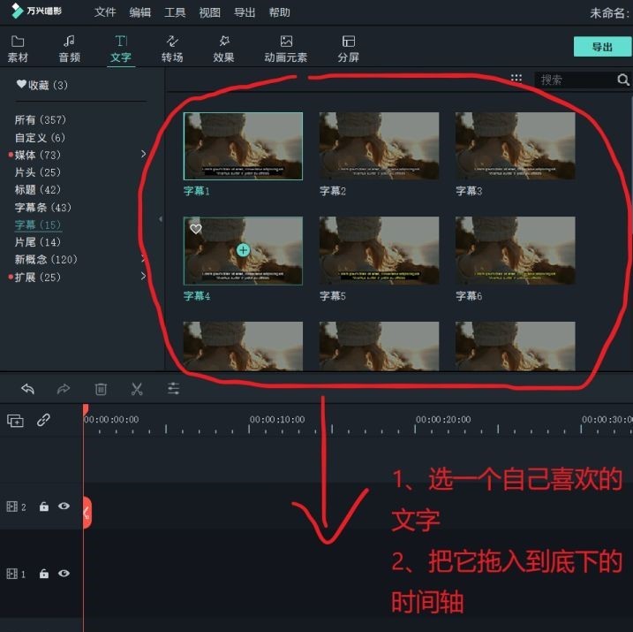Select category 字幕 (15)

(38, 225)
